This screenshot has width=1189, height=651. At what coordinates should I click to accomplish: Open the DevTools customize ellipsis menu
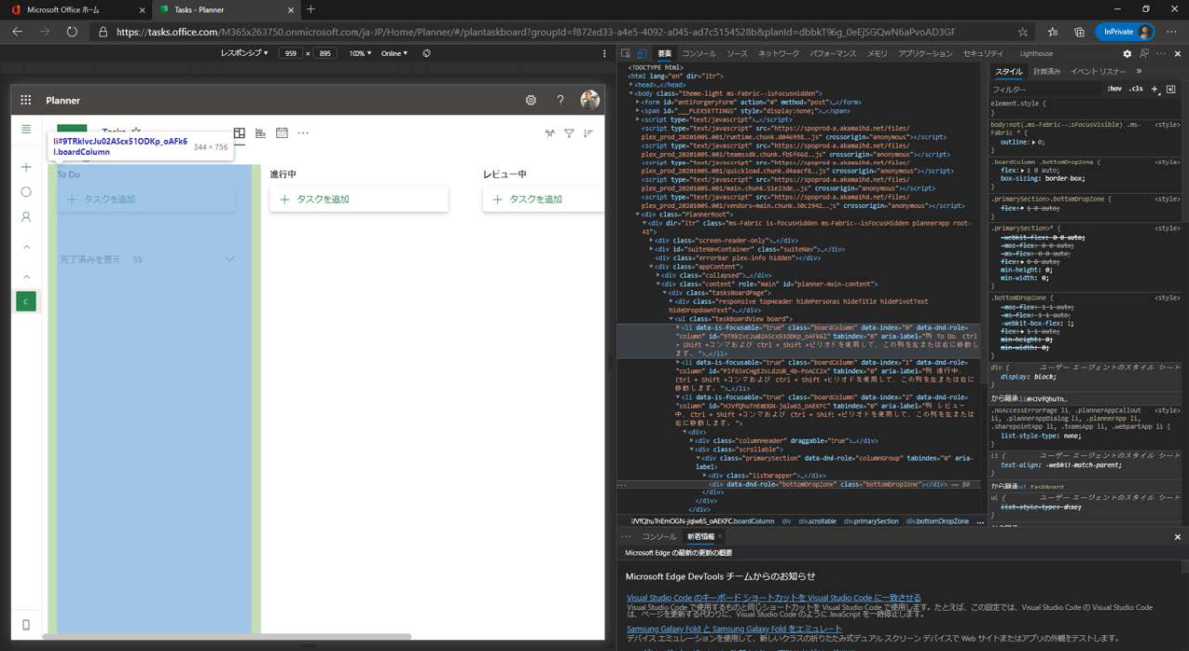[x=1161, y=54]
